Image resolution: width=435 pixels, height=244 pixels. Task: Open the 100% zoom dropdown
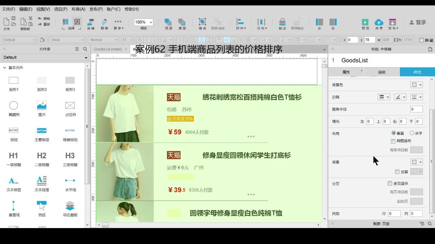[x=143, y=22]
